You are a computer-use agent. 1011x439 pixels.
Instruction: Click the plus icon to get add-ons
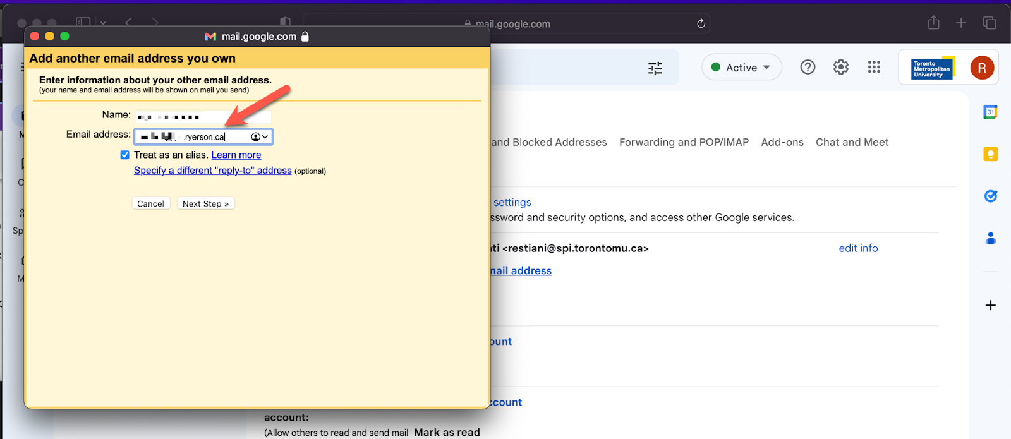tap(990, 306)
